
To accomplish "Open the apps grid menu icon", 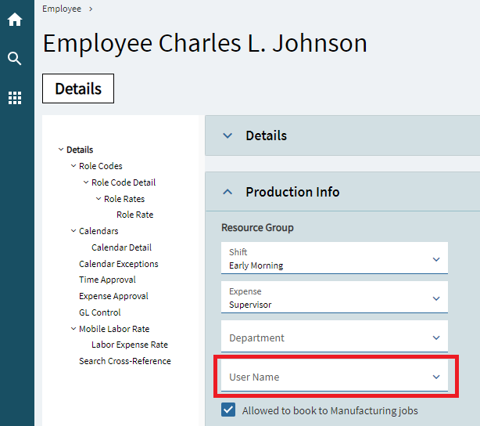I will (x=15, y=98).
